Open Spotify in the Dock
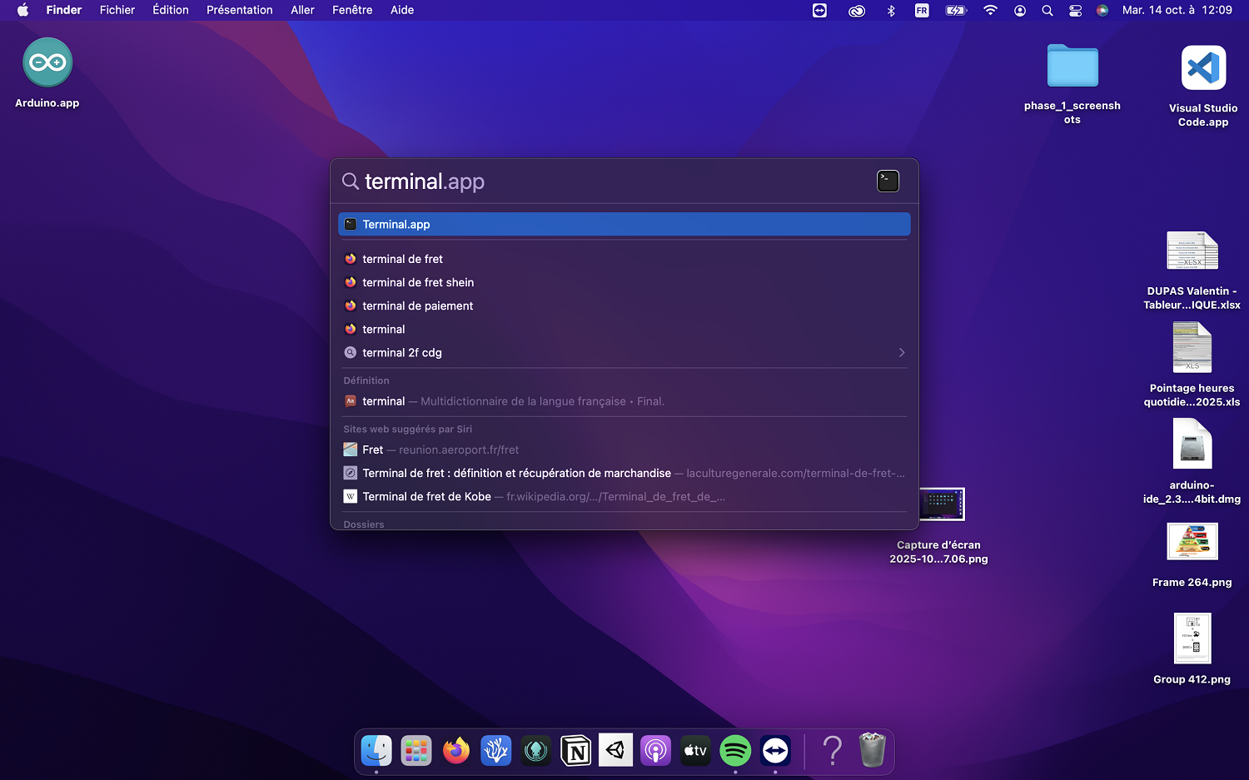This screenshot has width=1249, height=780. coord(735,751)
